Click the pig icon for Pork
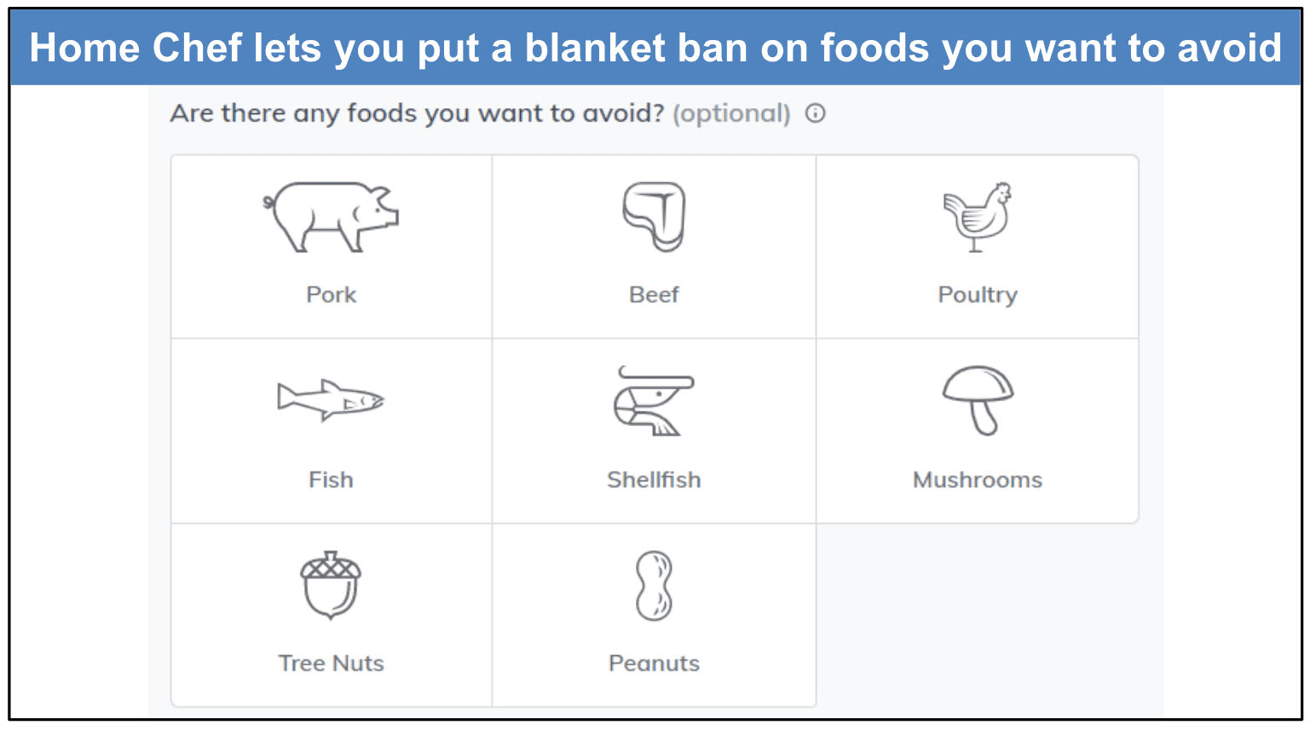Image resolution: width=1316 pixels, height=731 pixels. 331,216
